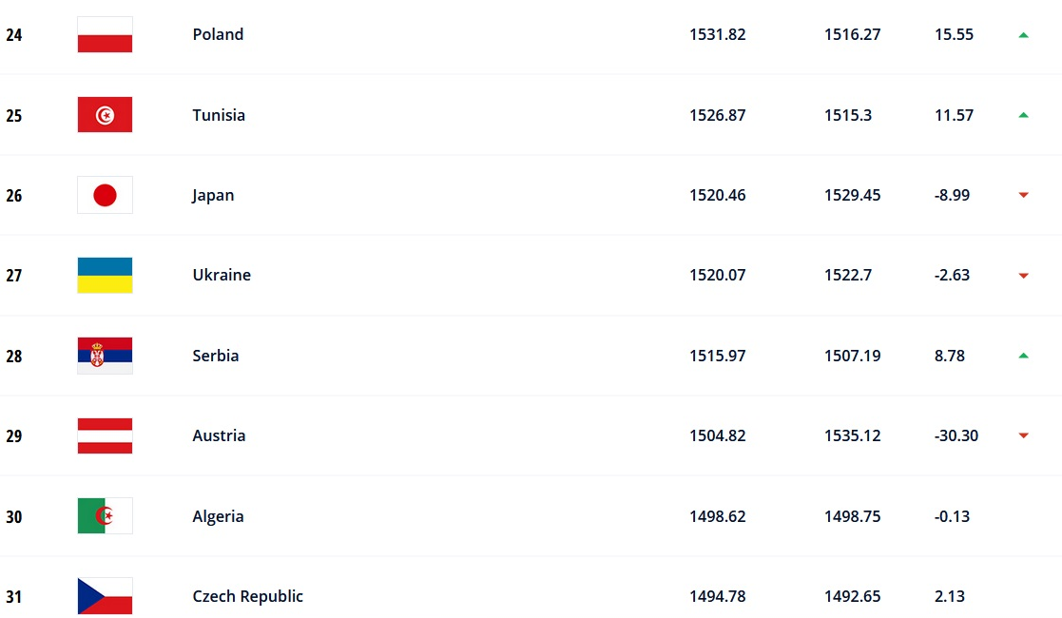Click Austria's total points 1504.82
1062x618 pixels.
[x=717, y=435]
